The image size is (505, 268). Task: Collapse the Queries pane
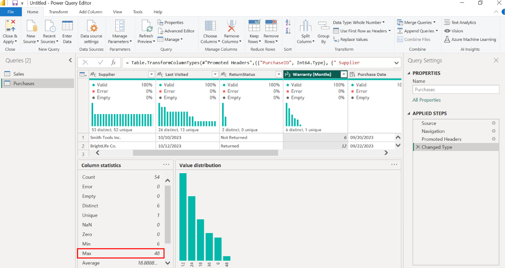(70, 60)
